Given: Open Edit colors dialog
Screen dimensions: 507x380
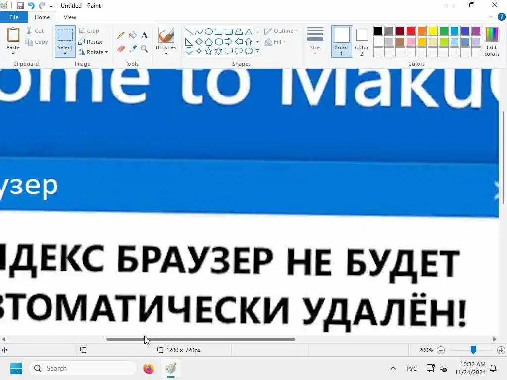Looking at the screenshot, I should point(492,42).
